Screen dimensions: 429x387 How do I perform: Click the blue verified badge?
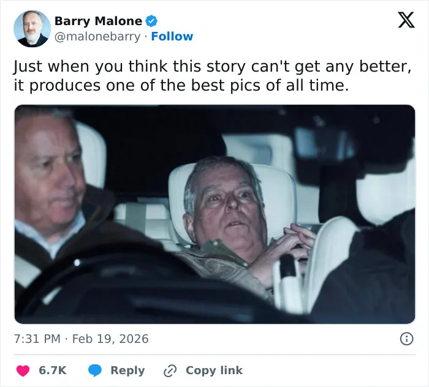point(151,21)
